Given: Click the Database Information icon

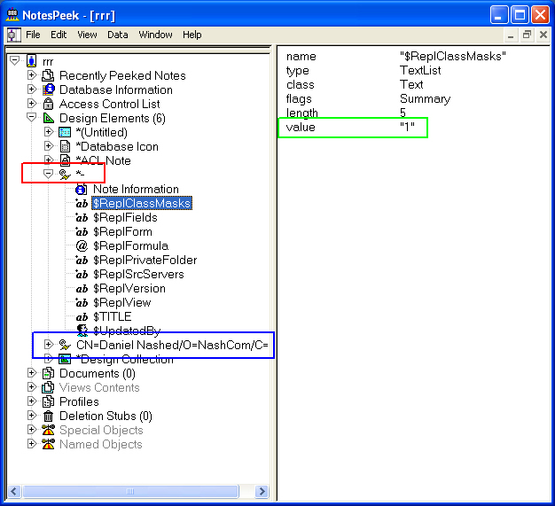Looking at the screenshot, I should coord(48,90).
